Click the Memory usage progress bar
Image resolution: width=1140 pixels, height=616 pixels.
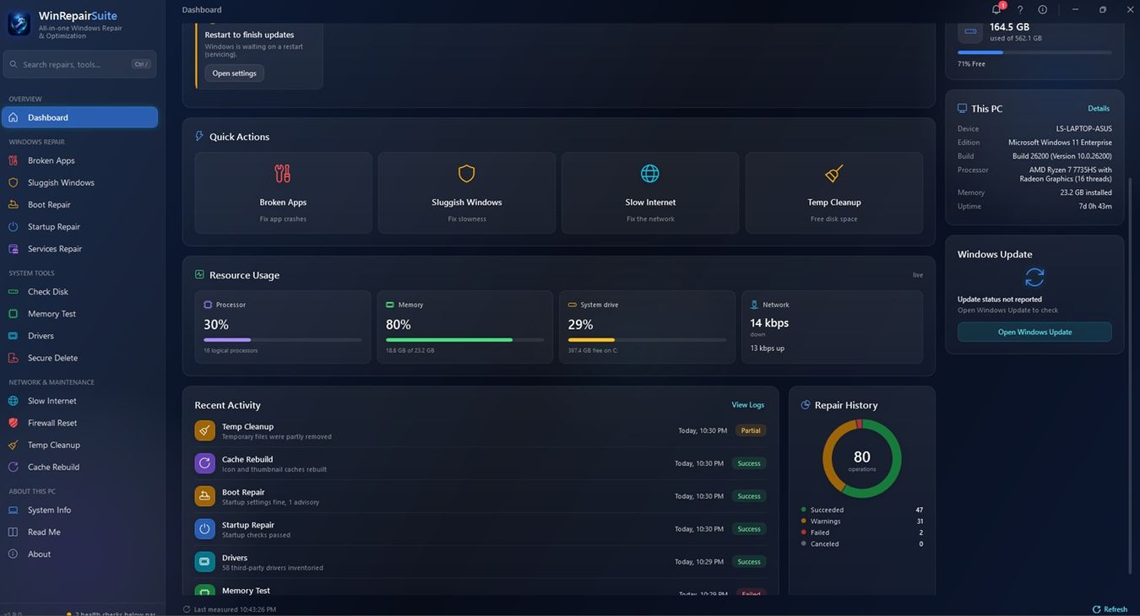(464, 340)
